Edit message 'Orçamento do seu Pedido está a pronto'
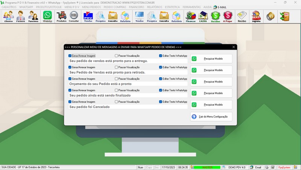This screenshot has height=170, width=301. coord(128,84)
